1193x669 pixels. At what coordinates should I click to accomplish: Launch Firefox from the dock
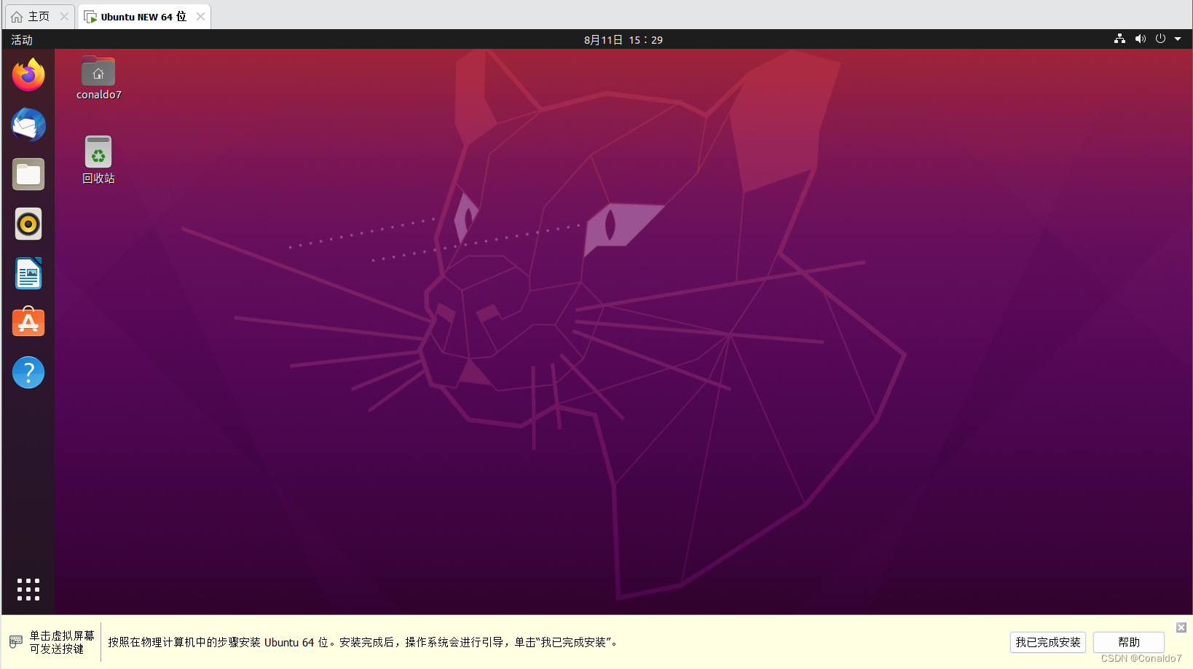(28, 75)
